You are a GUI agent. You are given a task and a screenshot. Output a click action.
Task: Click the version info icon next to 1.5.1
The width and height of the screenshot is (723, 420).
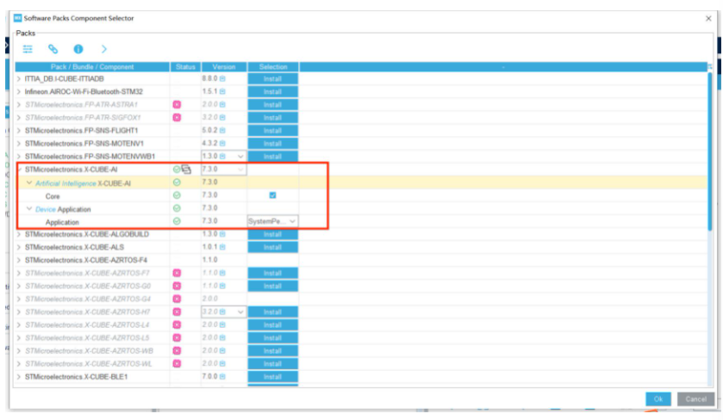click(222, 91)
